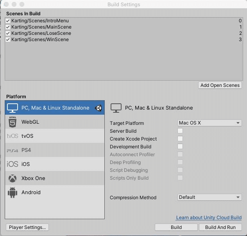Click the Add Open Scenes button
This screenshot has height=236, width=247.
point(220,85)
